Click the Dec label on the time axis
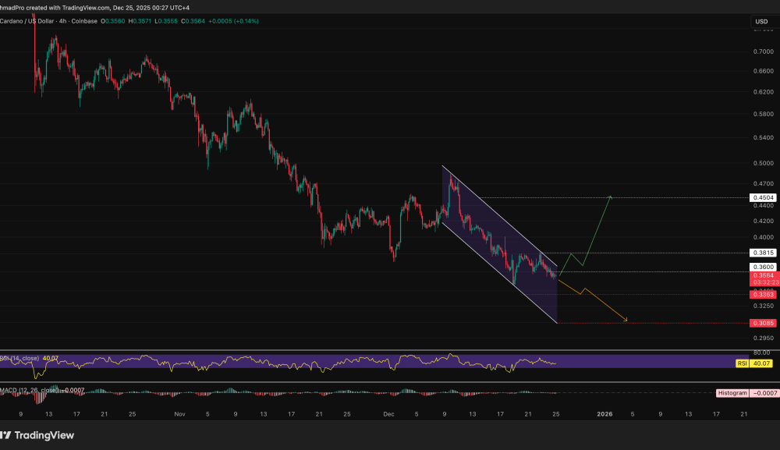The height and width of the screenshot is (450, 780). point(387,414)
